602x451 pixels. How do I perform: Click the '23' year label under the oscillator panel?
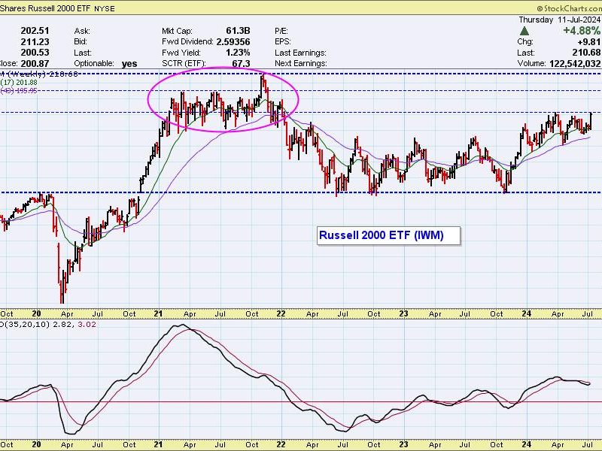(403, 444)
